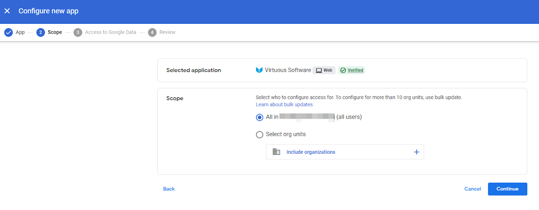Open the Review step label

coord(167,32)
